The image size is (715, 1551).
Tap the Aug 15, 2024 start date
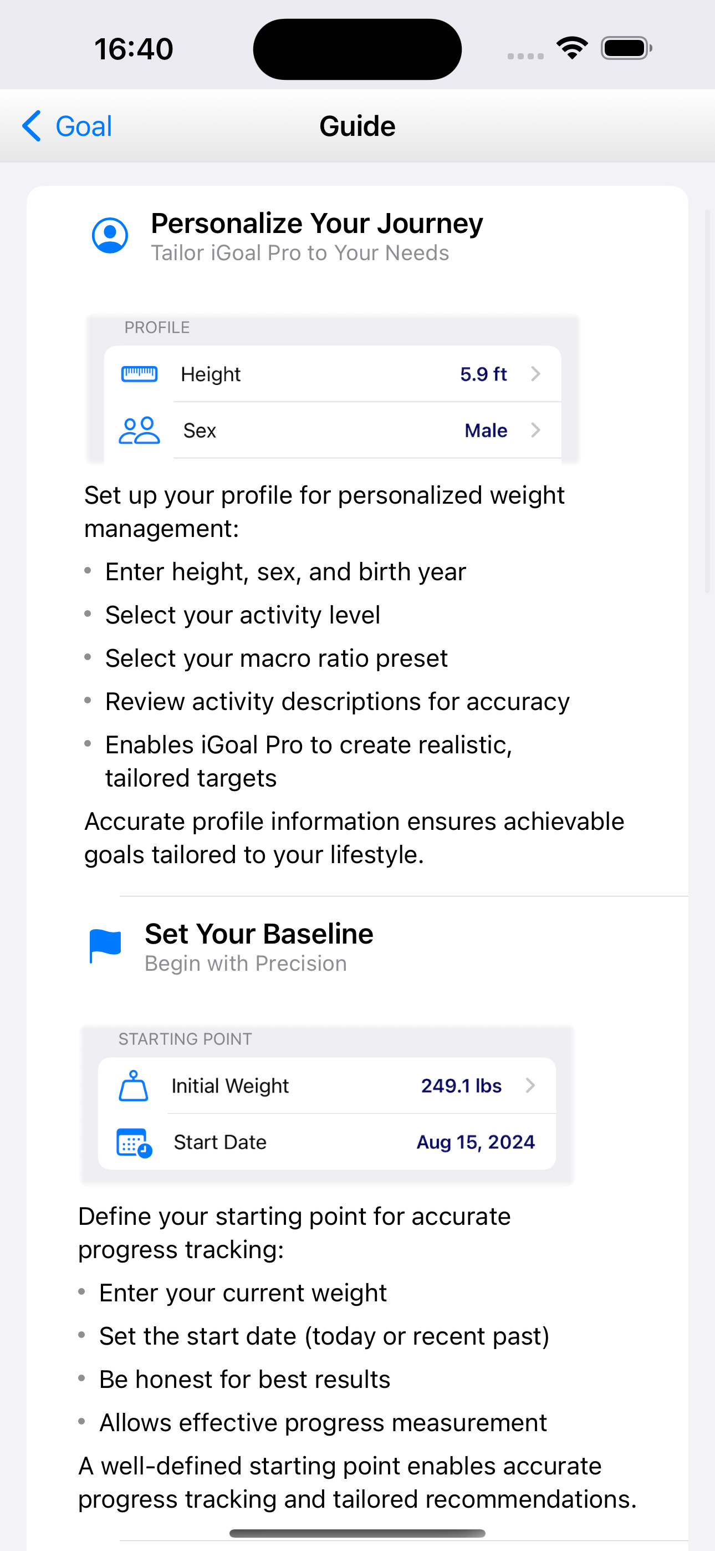[x=476, y=1142]
